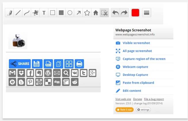Screen dimensions: 188x121
Task: Redo the last edit
Action: click(124, 13)
